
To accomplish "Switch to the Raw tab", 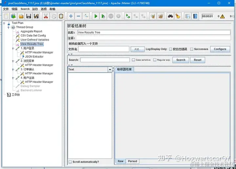I will (x=120, y=161).
